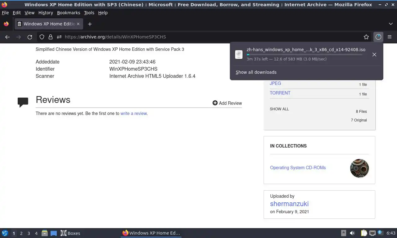Viewport: 397px width, 238px height.
Task: Switch to workspace 4
Action: (x=36, y=233)
